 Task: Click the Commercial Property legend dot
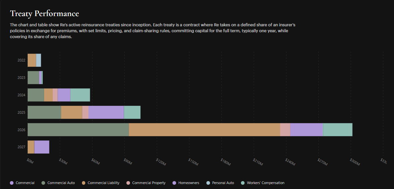coord(128,183)
